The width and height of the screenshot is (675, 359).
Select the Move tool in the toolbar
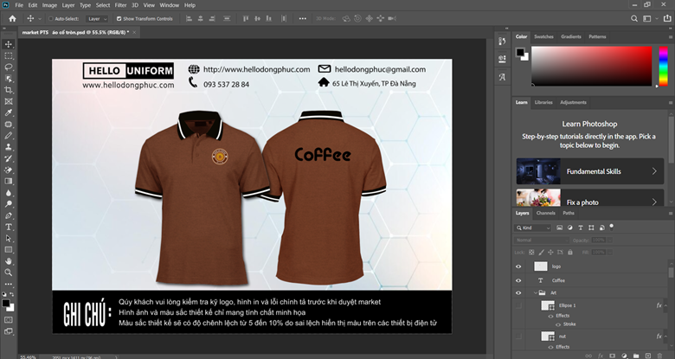click(x=9, y=44)
